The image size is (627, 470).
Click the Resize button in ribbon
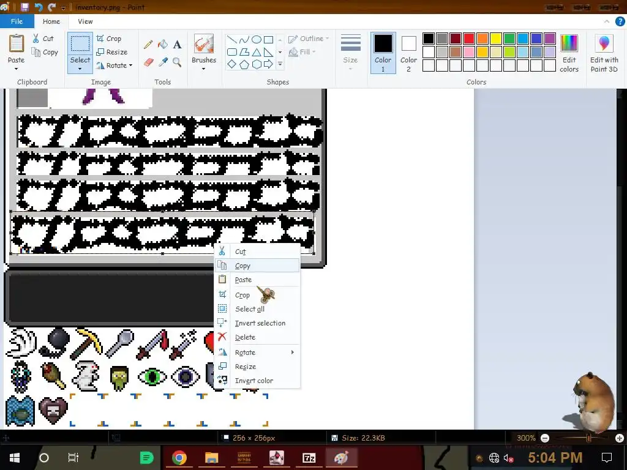112,52
